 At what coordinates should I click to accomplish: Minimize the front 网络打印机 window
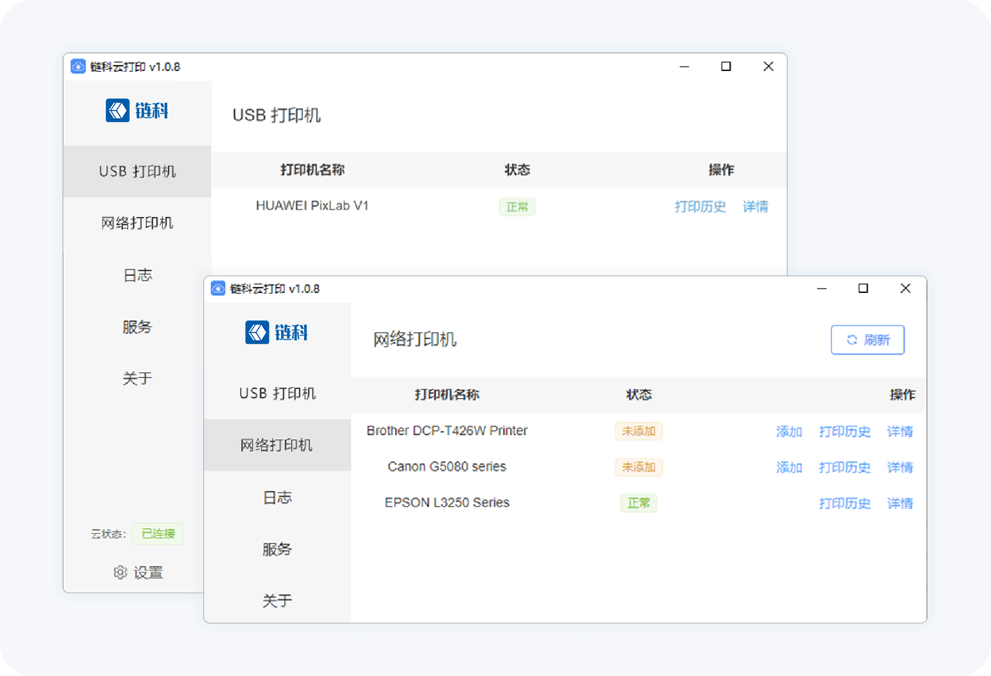tap(822, 289)
